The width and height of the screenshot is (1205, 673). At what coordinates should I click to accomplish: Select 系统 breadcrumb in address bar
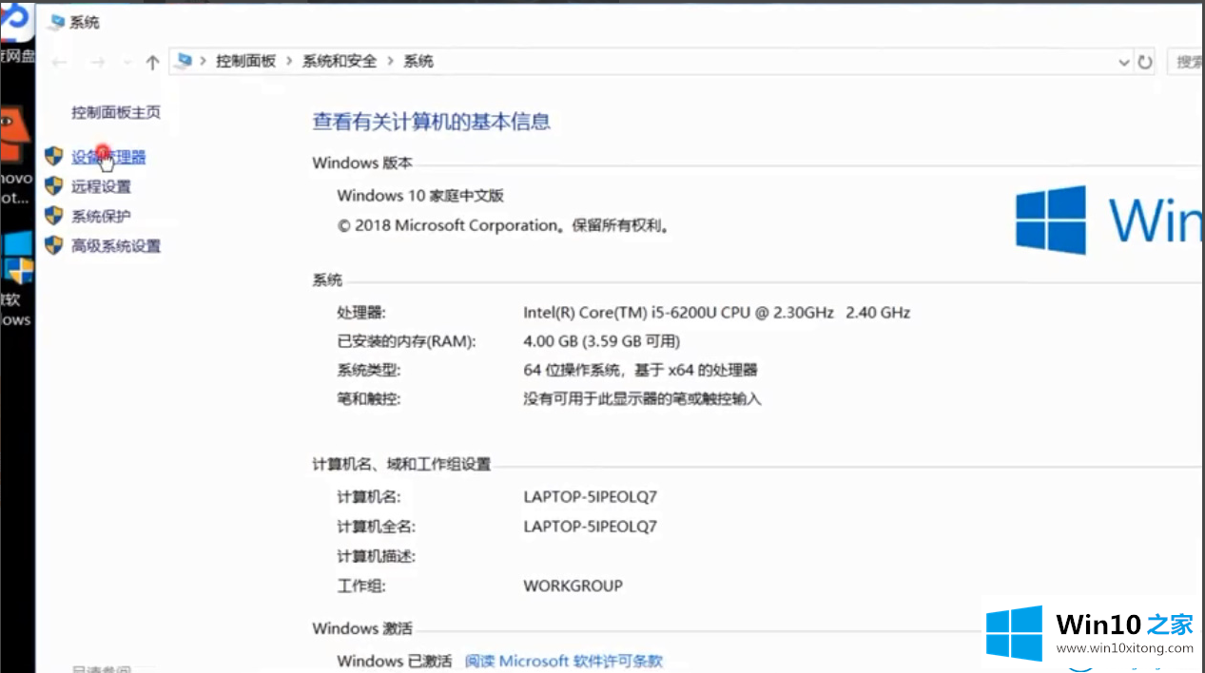pos(418,61)
